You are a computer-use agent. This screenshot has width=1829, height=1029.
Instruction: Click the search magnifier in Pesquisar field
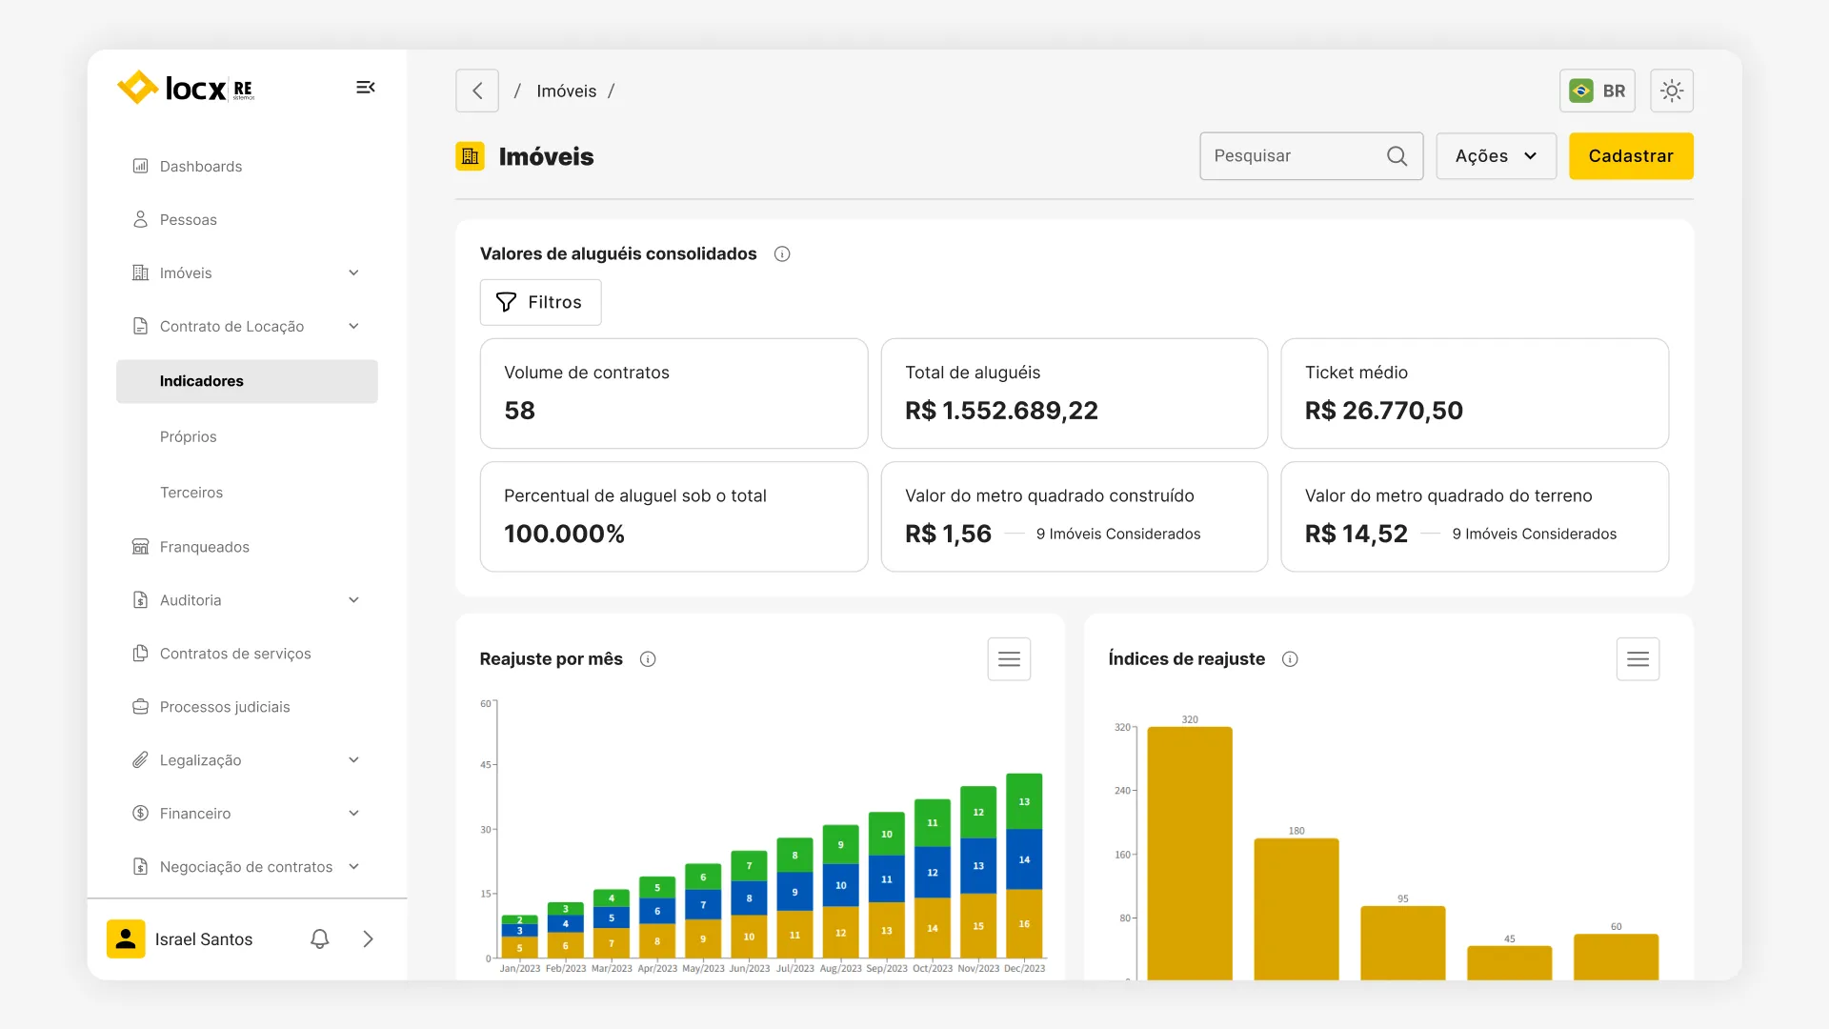coord(1397,155)
